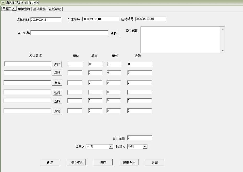Click 选择 in the fourth item row
The width and height of the screenshot is (243, 172).
click(57, 93)
